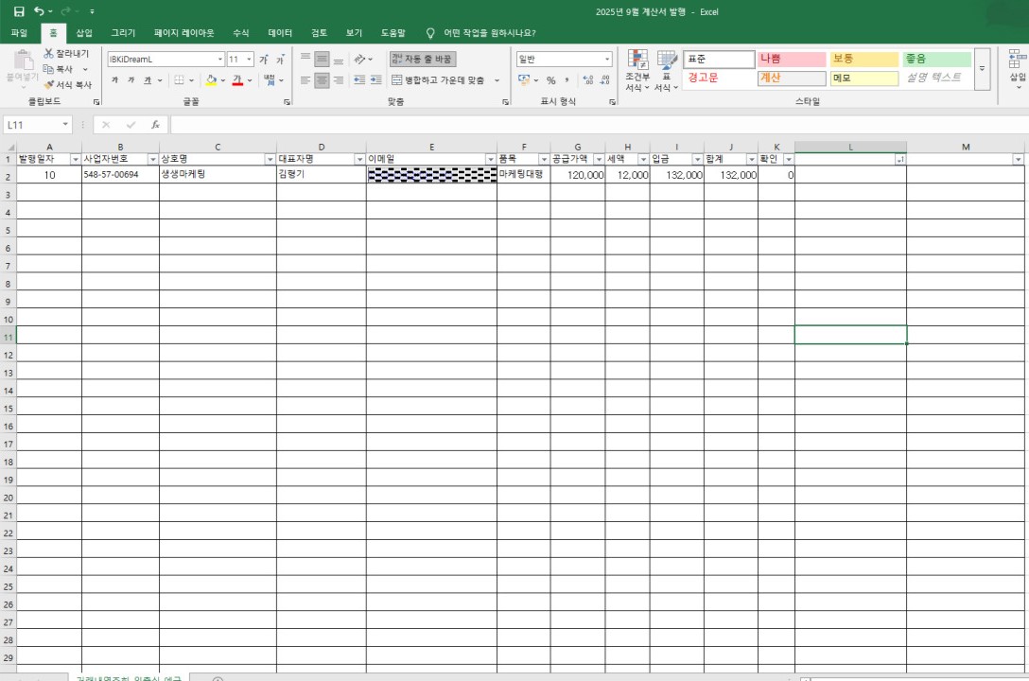Viewport: 1029px width, 681px height.
Task: Open the 삽입 (Insert) ribbon tab
Action: pos(84,33)
